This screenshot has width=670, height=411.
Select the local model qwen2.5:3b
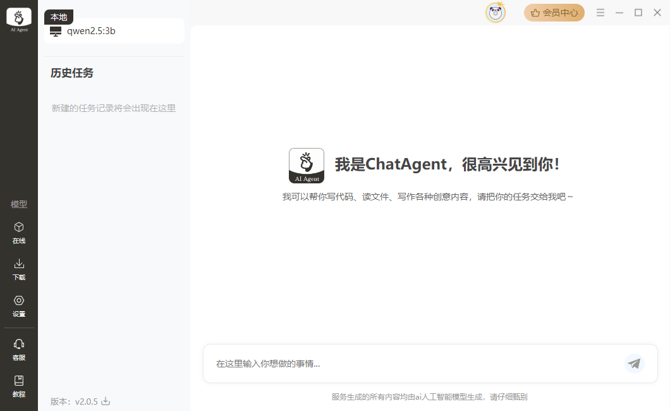pyautogui.click(x=114, y=31)
